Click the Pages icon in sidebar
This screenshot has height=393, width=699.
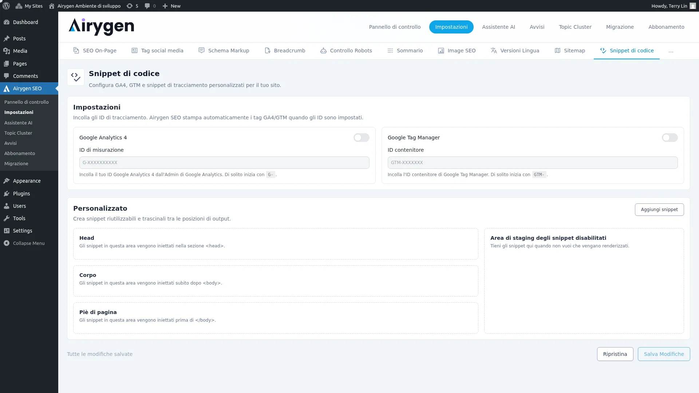pyautogui.click(x=7, y=64)
